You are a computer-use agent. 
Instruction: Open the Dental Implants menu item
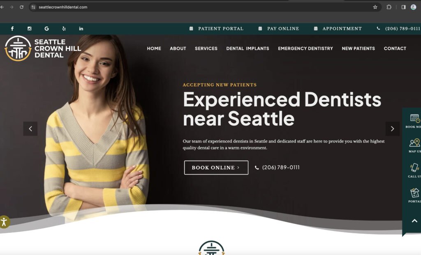pyautogui.click(x=248, y=48)
